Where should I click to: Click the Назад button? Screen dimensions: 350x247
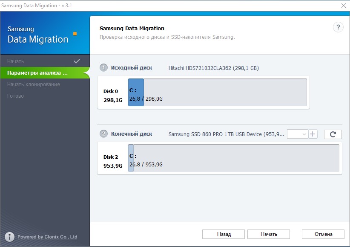click(224, 234)
